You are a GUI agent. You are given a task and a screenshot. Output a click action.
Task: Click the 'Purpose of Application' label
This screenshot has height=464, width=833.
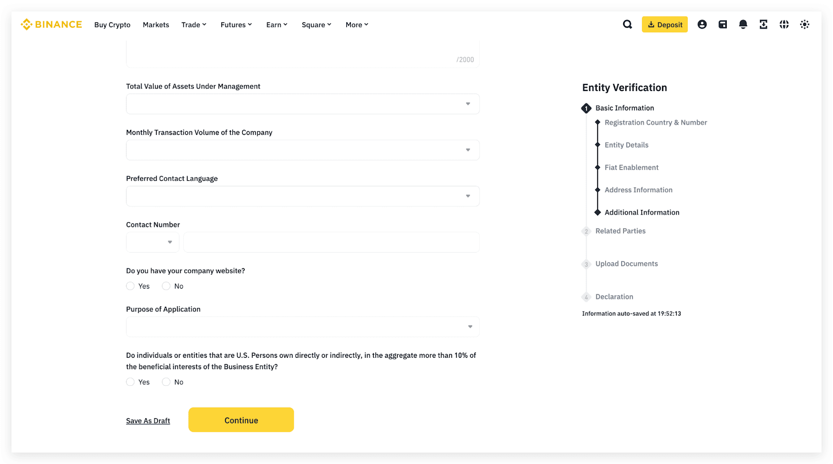(x=163, y=309)
